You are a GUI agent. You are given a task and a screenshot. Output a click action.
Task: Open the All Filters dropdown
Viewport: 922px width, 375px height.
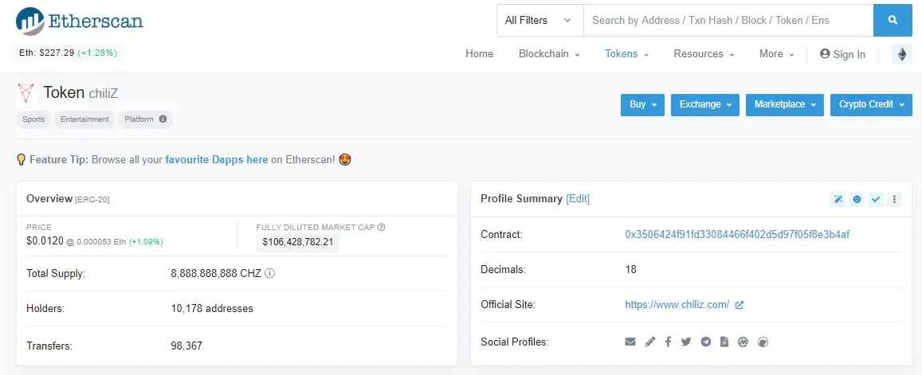[539, 21]
